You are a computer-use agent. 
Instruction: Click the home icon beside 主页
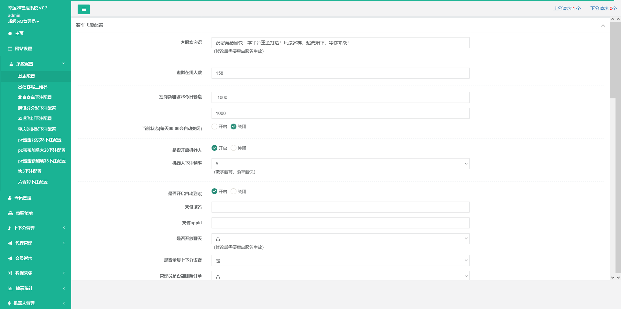[10, 33]
